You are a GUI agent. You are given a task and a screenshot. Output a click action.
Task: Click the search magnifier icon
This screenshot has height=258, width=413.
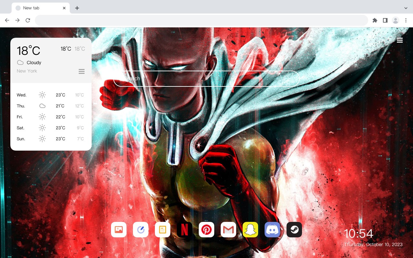[286, 79]
